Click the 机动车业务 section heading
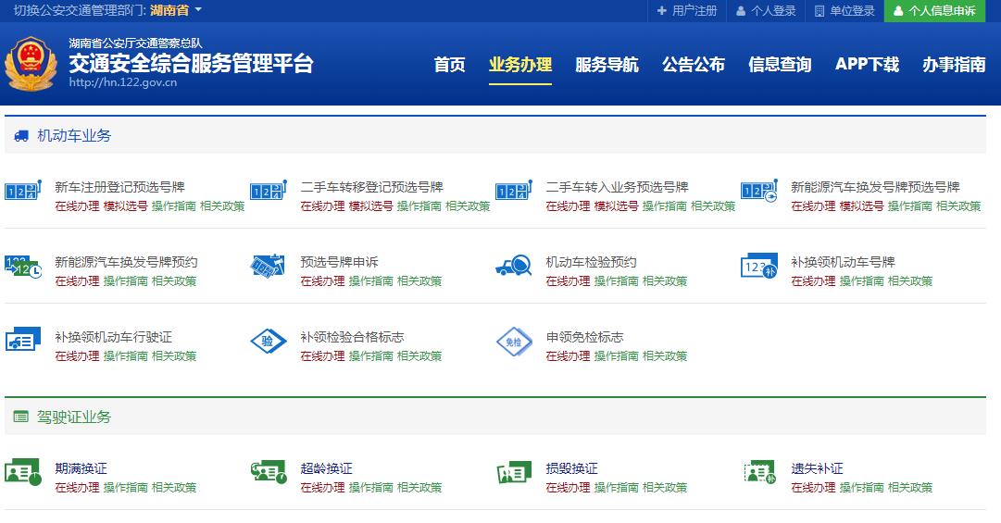Screen dimensions: 1001x523 pyautogui.click(x=74, y=135)
